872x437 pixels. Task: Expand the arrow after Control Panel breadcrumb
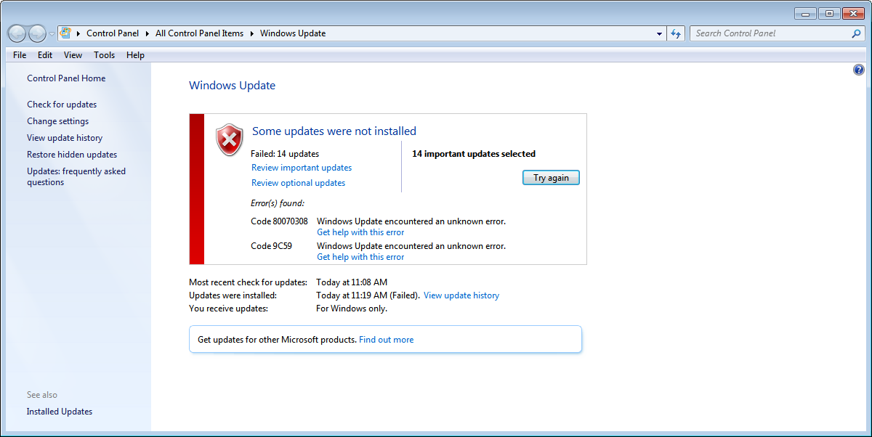(x=149, y=33)
